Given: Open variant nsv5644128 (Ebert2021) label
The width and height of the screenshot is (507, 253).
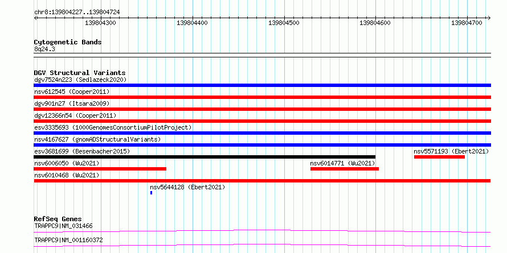Looking at the screenshot, I should point(187,187).
